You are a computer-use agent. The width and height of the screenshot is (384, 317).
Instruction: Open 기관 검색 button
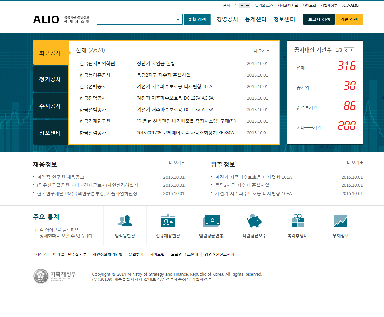pos(349,19)
